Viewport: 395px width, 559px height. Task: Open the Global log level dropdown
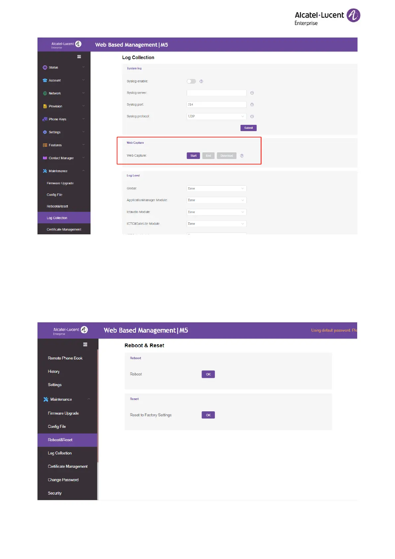tap(217, 189)
